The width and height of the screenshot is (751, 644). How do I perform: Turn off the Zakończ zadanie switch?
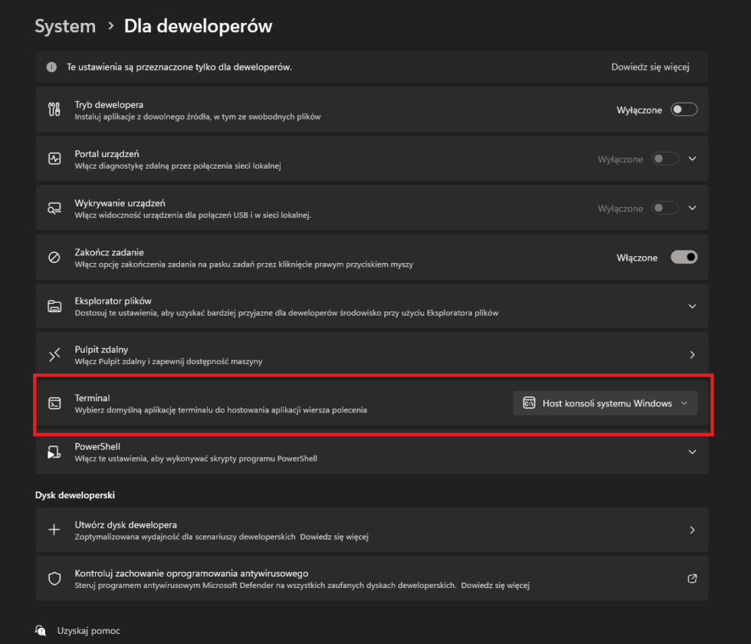pos(684,258)
